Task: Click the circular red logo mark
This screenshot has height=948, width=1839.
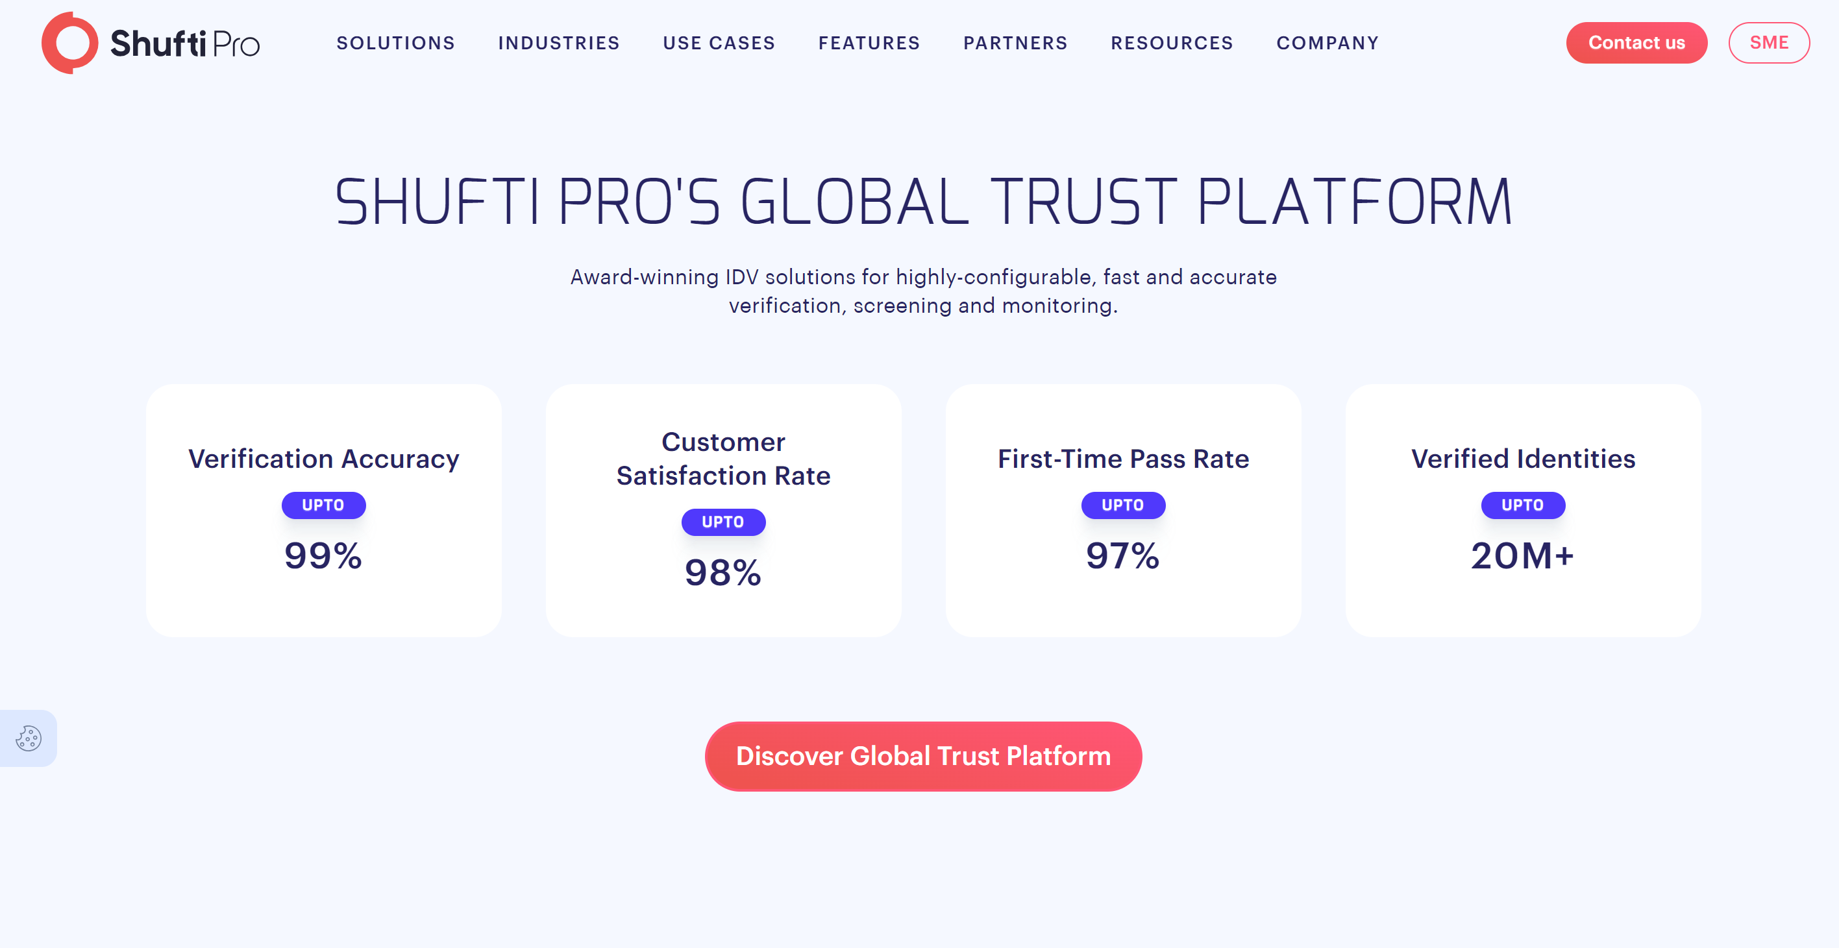Action: point(70,43)
